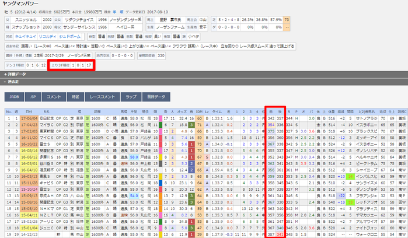The height and width of the screenshot is (238, 408).
Task: Click race name アーリC
Action: (47, 222)
